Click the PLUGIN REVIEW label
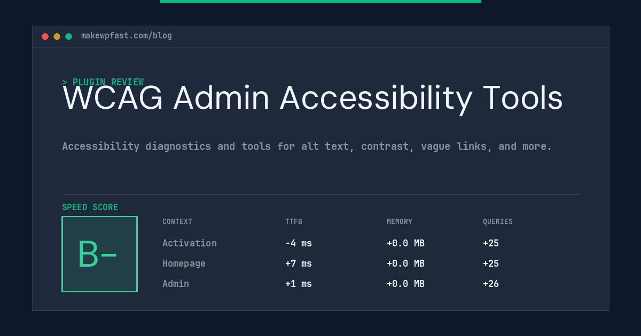 click(x=103, y=82)
